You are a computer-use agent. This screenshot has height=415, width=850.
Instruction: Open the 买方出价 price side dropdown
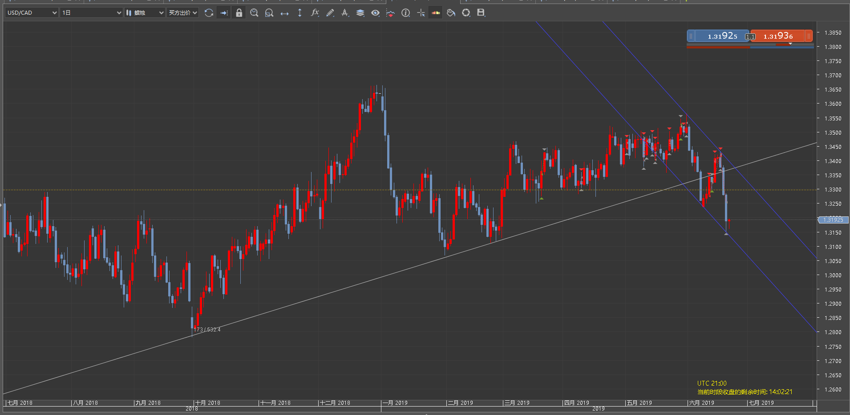coord(182,13)
